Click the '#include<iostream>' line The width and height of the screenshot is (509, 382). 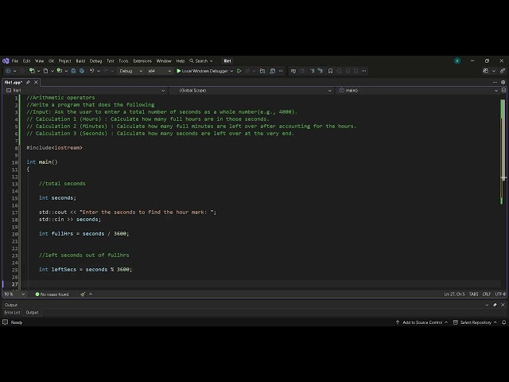pos(55,147)
